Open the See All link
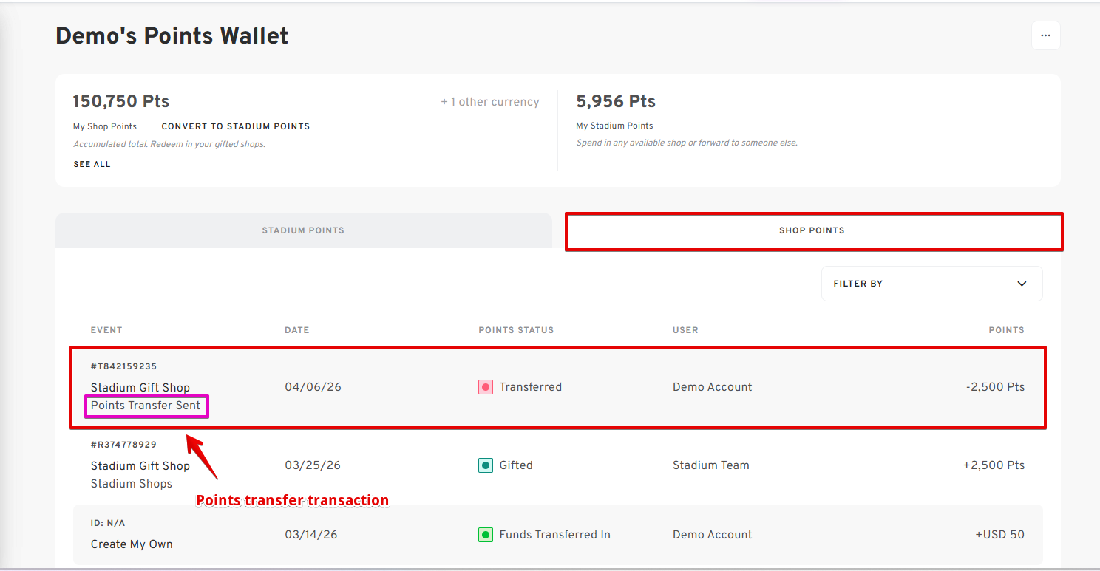This screenshot has height=571, width=1100. pyautogui.click(x=92, y=164)
